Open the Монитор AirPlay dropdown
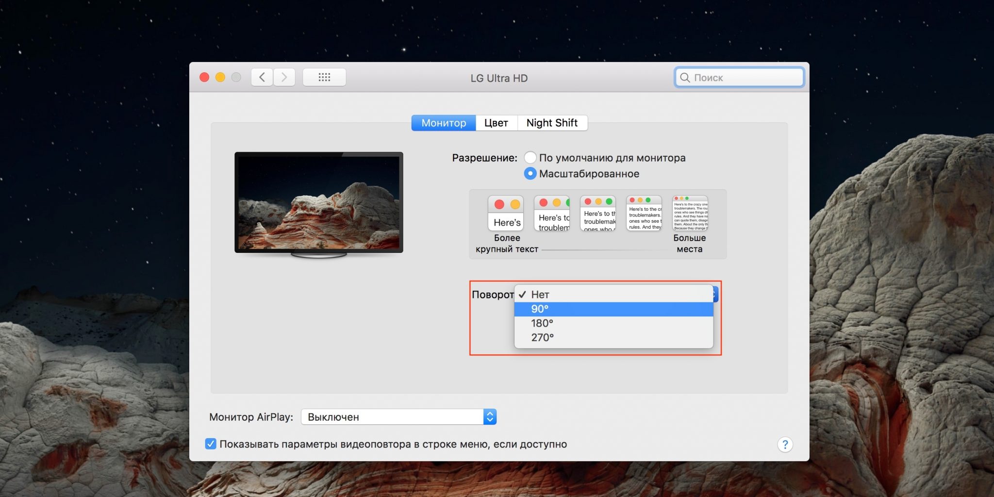994x497 pixels. click(x=398, y=417)
